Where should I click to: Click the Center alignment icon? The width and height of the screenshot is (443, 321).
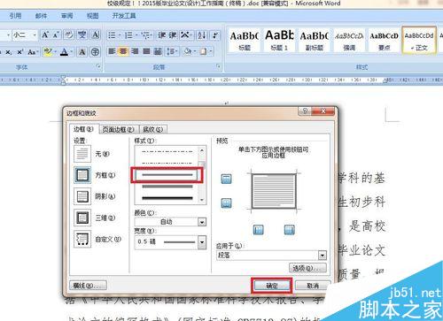click(x=123, y=52)
